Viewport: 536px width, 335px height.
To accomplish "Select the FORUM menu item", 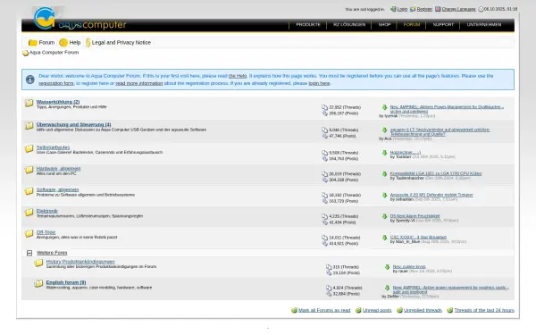I will (x=412, y=25).
